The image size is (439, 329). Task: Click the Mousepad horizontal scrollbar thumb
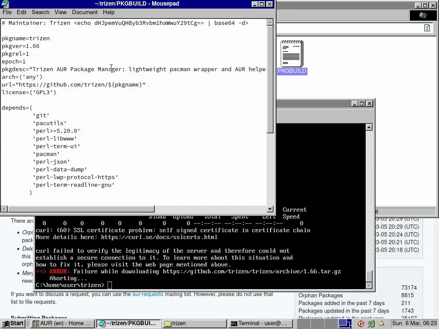point(81,209)
